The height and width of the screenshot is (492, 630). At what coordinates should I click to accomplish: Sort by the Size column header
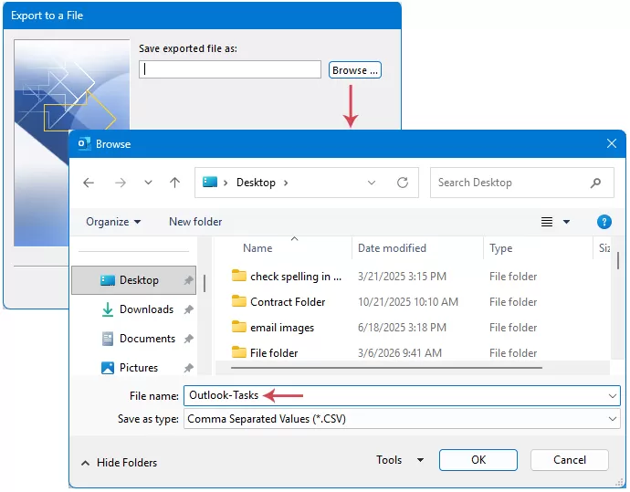click(604, 248)
